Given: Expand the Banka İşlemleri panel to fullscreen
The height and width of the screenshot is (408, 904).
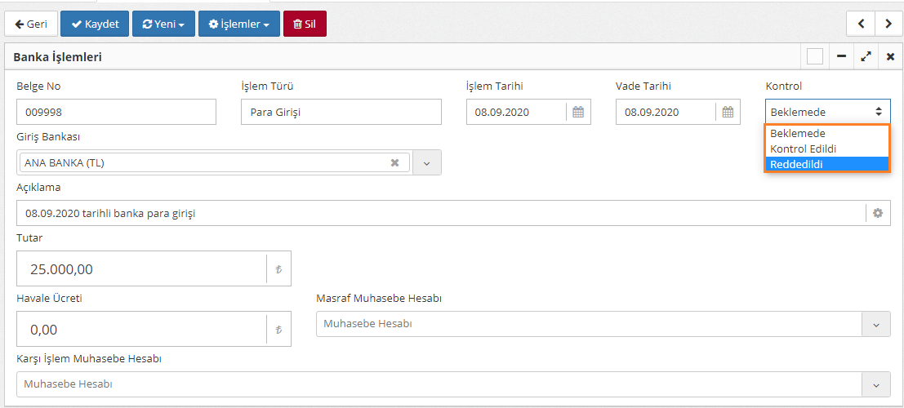Looking at the screenshot, I should tap(866, 56).
